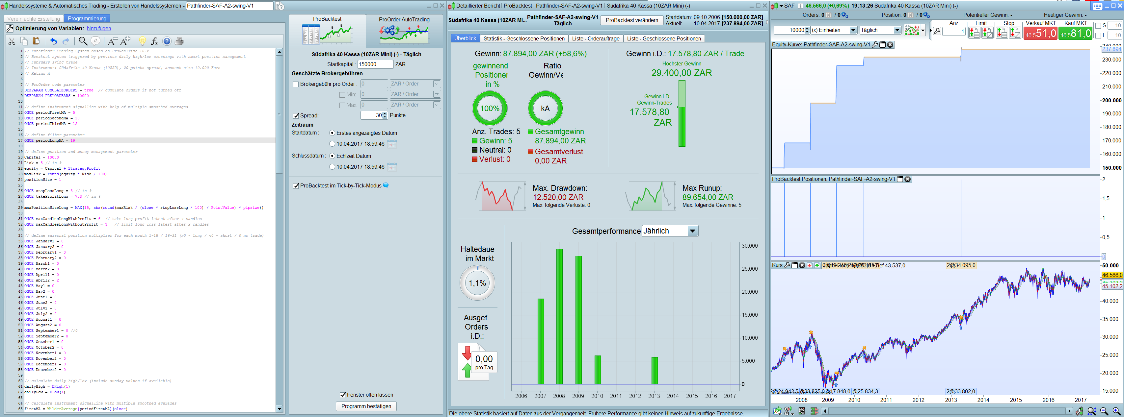Switch to Vereinfachte Erstellung tab
Image resolution: width=1124 pixels, height=417 pixels.
point(34,19)
